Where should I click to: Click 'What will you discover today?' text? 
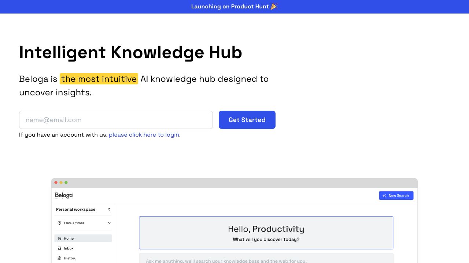click(x=266, y=240)
